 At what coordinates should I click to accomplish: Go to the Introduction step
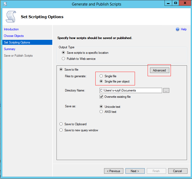coord(11,29)
